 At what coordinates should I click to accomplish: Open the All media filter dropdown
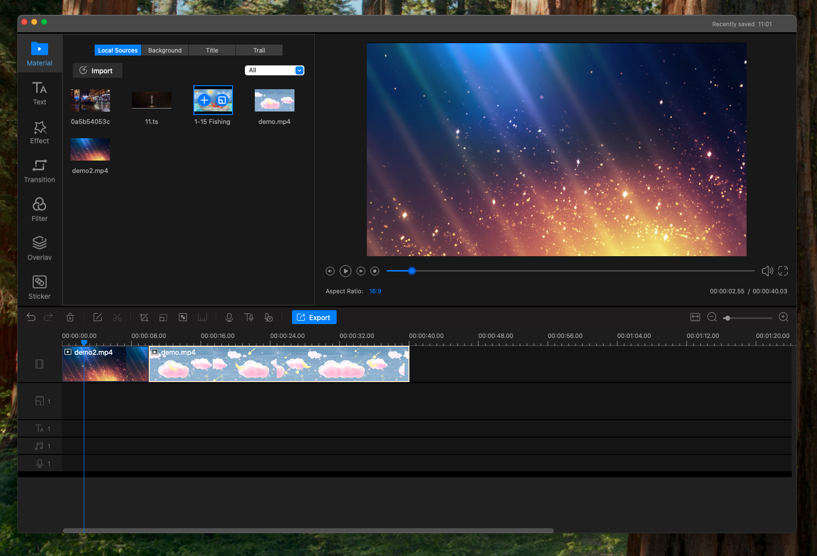(275, 70)
